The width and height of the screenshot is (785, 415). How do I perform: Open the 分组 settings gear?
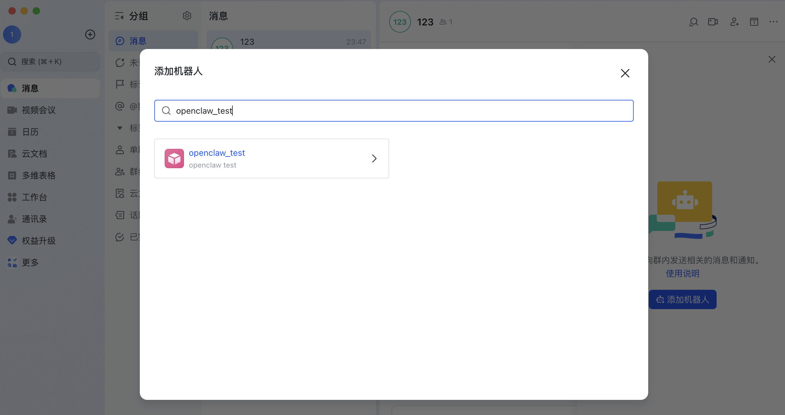coord(187,16)
